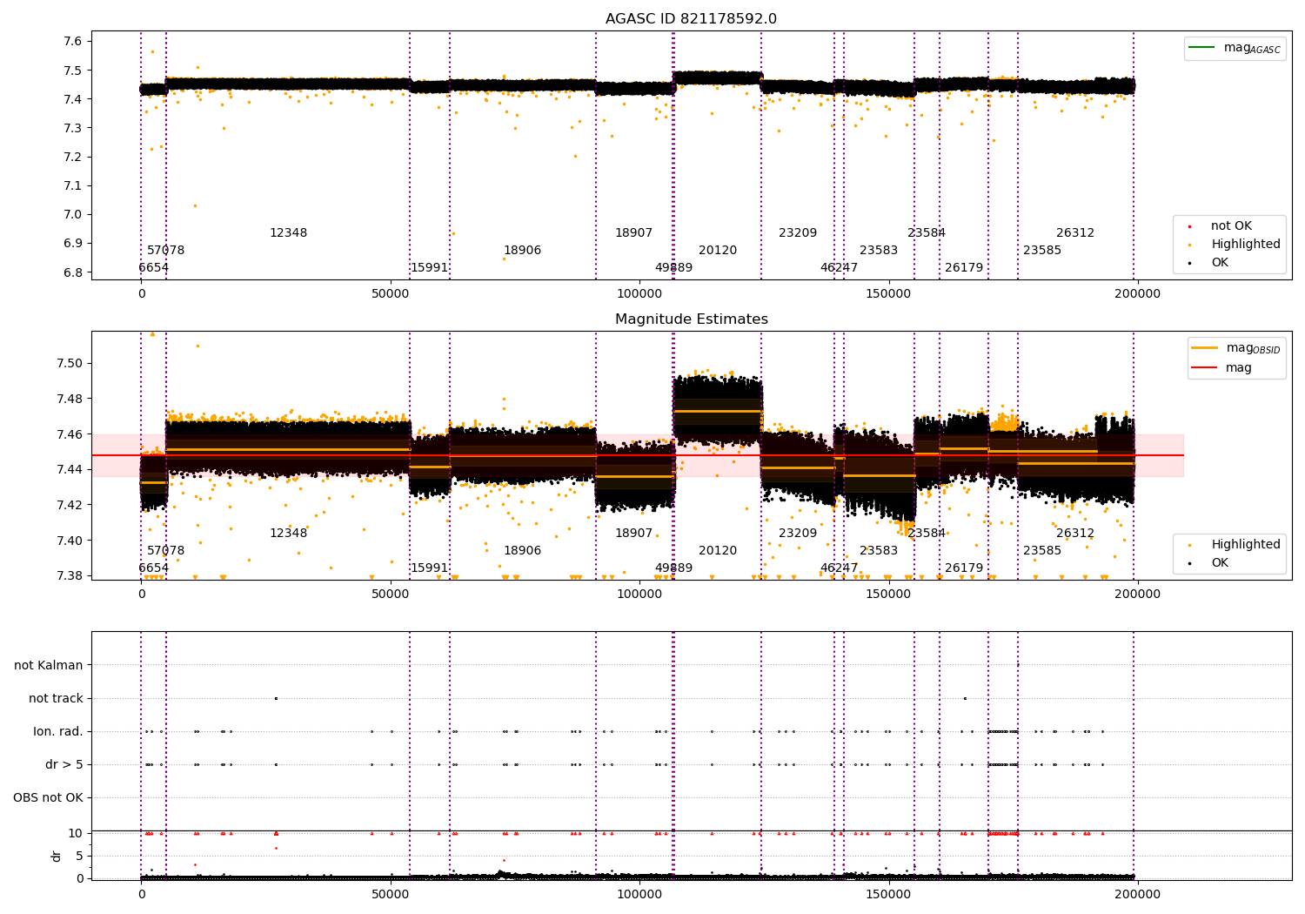1305x914 pixels.
Task: Click the 200000 x-tick under bottom plot
Action: [x=1137, y=894]
